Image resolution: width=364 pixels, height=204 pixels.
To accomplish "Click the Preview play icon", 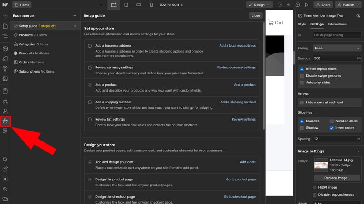I will (307, 5).
